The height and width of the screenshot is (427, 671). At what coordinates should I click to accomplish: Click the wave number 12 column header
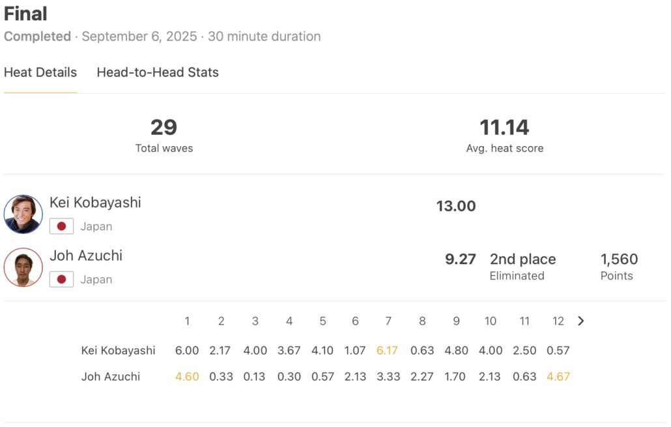point(558,321)
